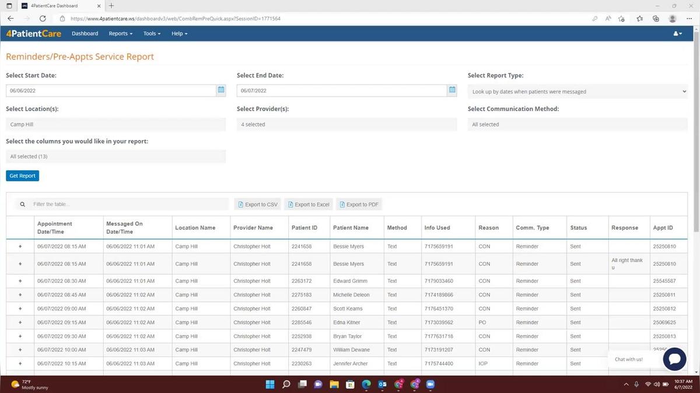The width and height of the screenshot is (700, 393).
Task: Open the user account menu in the navbar
Action: pos(677,33)
